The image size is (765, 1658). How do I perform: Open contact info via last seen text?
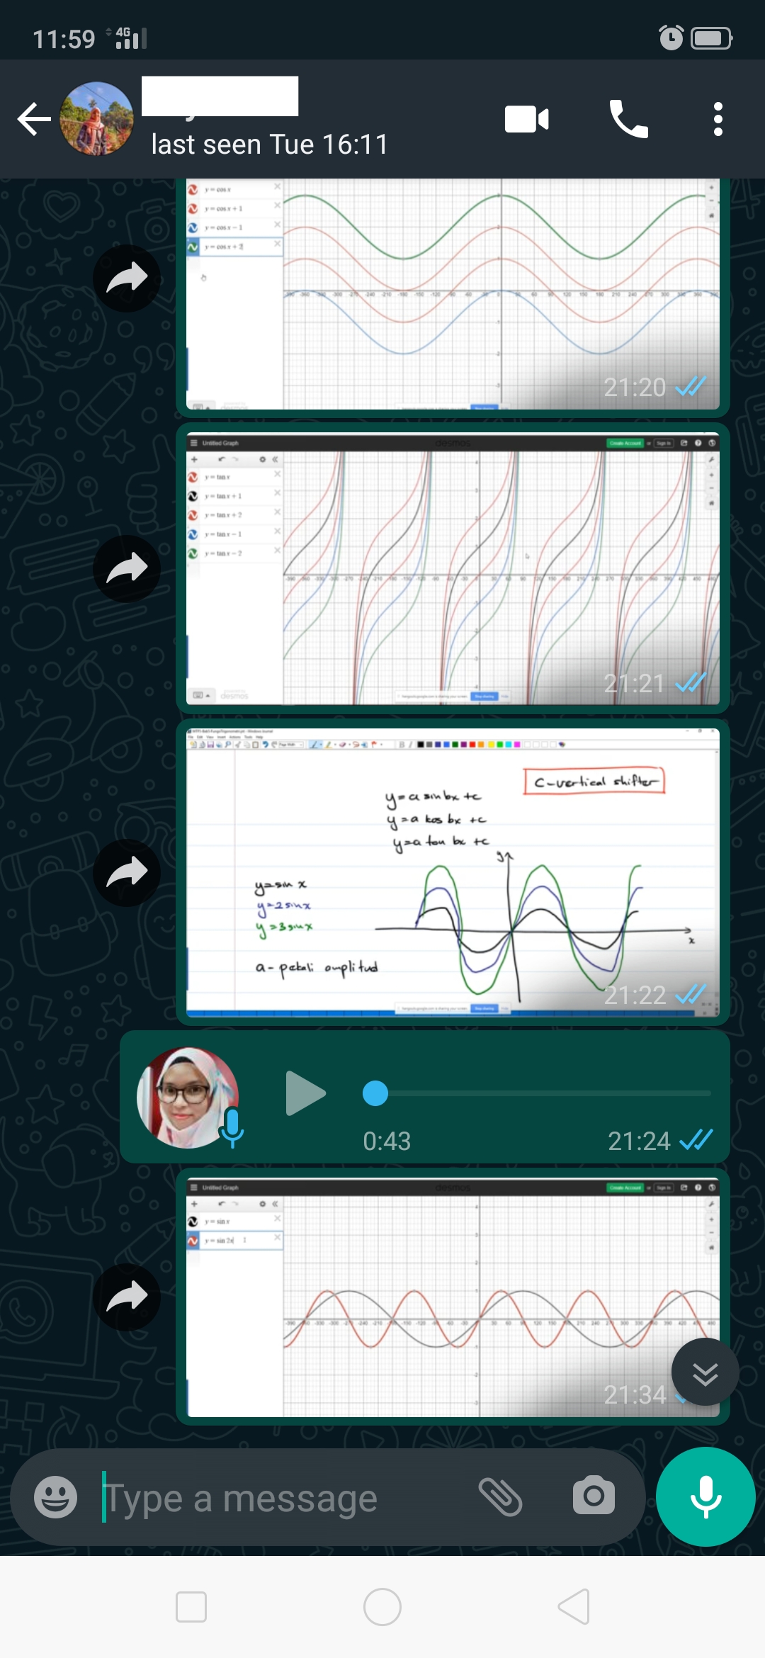[269, 145]
